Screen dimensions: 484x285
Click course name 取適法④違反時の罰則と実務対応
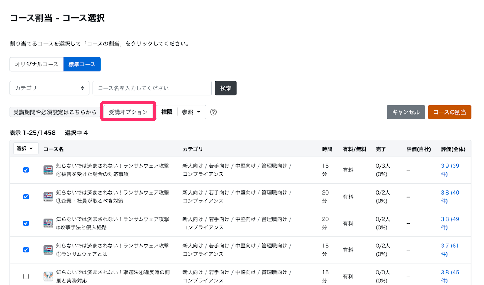coord(112,277)
